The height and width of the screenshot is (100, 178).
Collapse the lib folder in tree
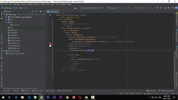6,22
